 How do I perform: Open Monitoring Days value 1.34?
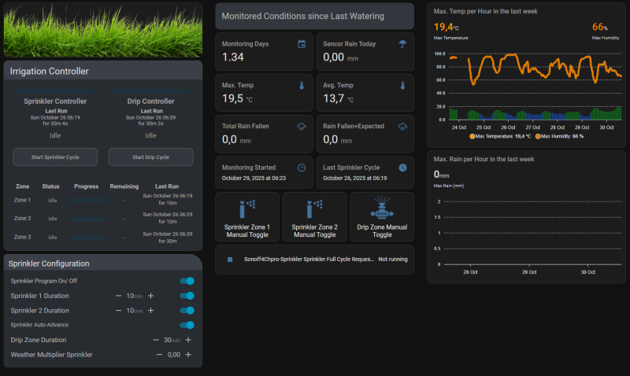(233, 57)
